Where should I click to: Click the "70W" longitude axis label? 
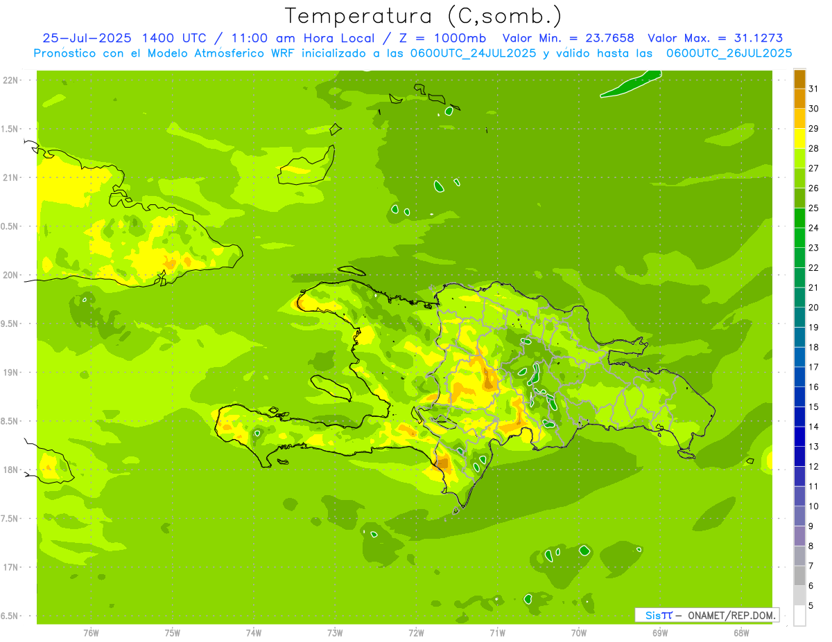click(x=579, y=633)
